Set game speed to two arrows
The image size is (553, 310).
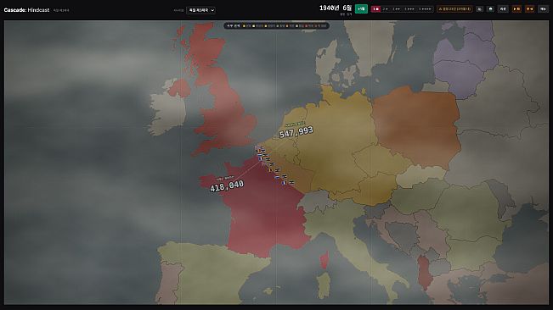(386, 8)
